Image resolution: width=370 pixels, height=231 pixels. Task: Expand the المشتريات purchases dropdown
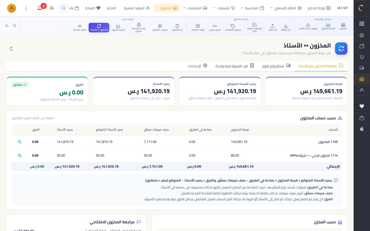click(x=195, y=8)
